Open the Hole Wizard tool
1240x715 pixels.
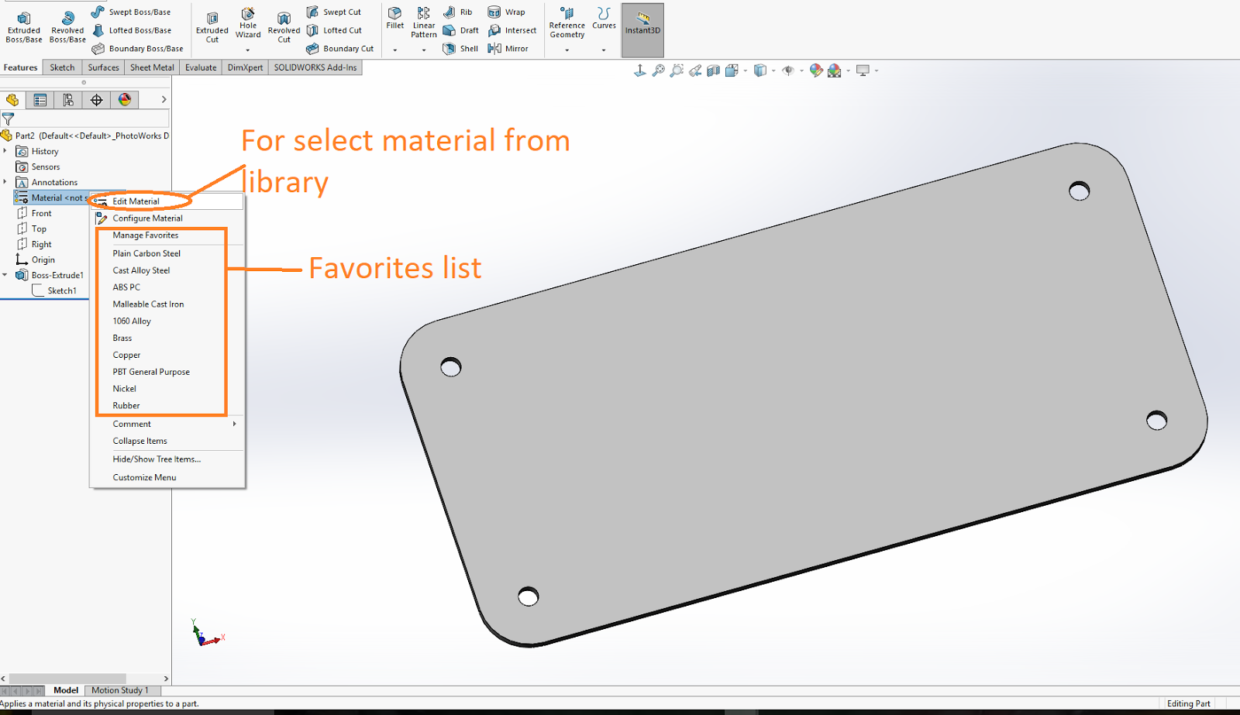247,23
